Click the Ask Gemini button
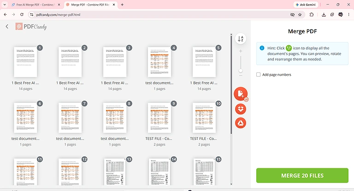 (306, 5)
